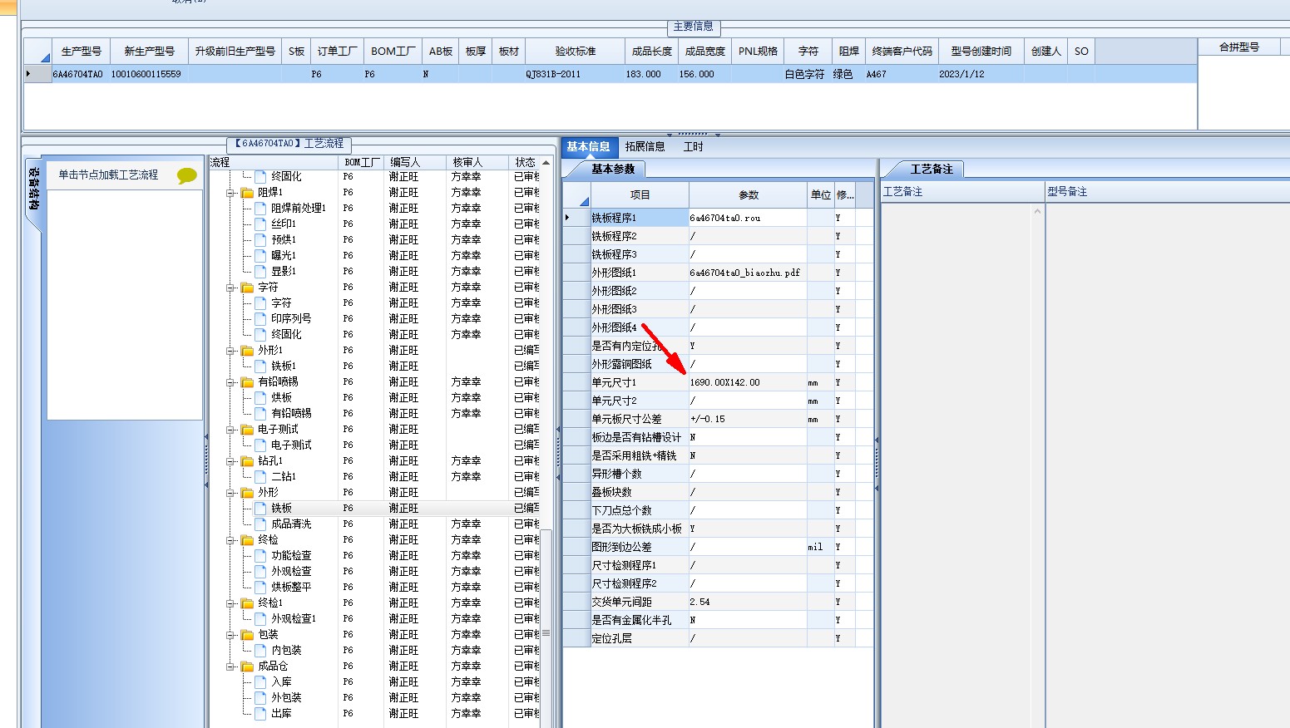Click row indicator of 6A46704TA0 row

pyautogui.click(x=37, y=74)
